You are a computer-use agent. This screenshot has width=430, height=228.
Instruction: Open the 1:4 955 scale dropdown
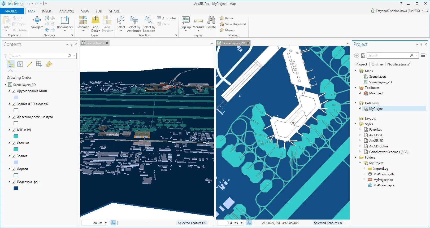click(241, 223)
